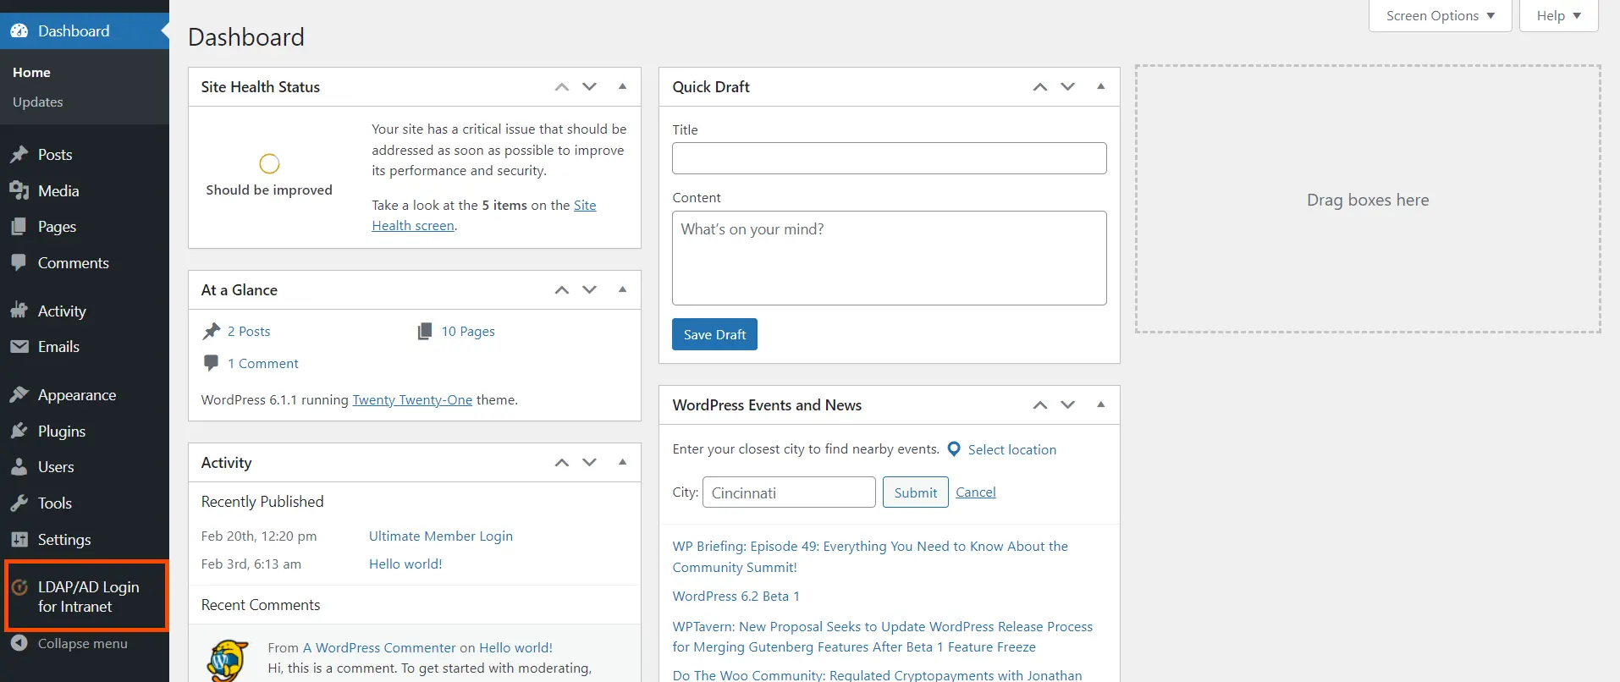The height and width of the screenshot is (682, 1620).
Task: Move Site Health Status box up
Action: tap(562, 87)
